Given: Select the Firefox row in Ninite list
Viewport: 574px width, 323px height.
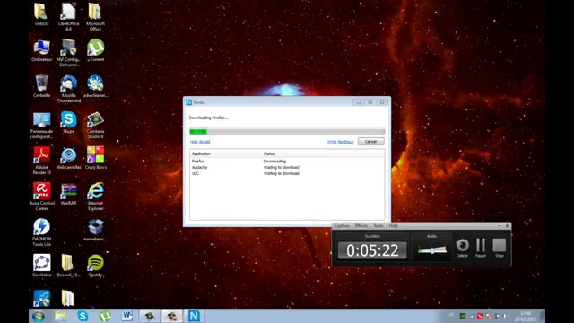Looking at the screenshot, I should 287,161.
